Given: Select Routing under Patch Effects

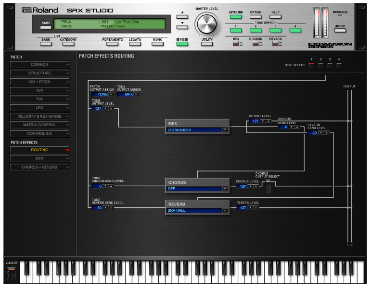Looking at the screenshot, I should click(39, 150).
